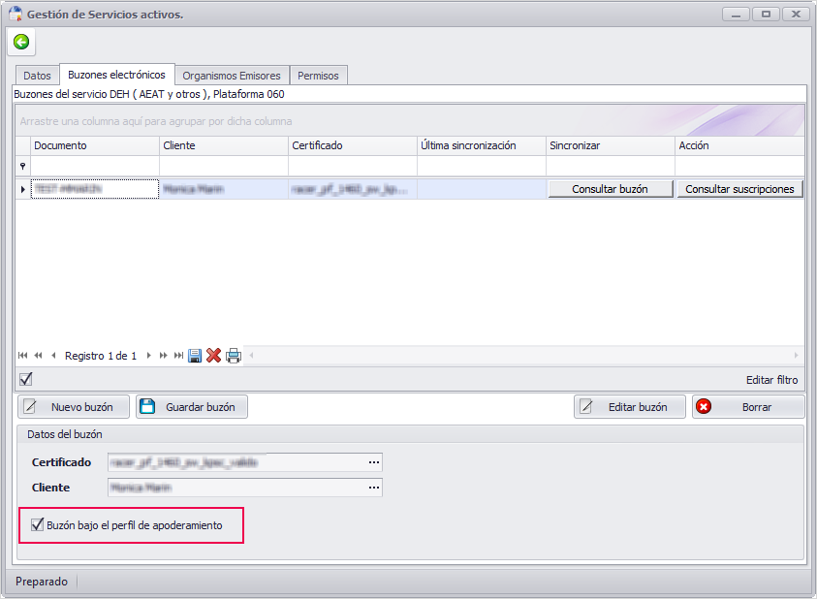Click the app icon in title bar
The height and width of the screenshot is (599, 817).
pos(16,14)
